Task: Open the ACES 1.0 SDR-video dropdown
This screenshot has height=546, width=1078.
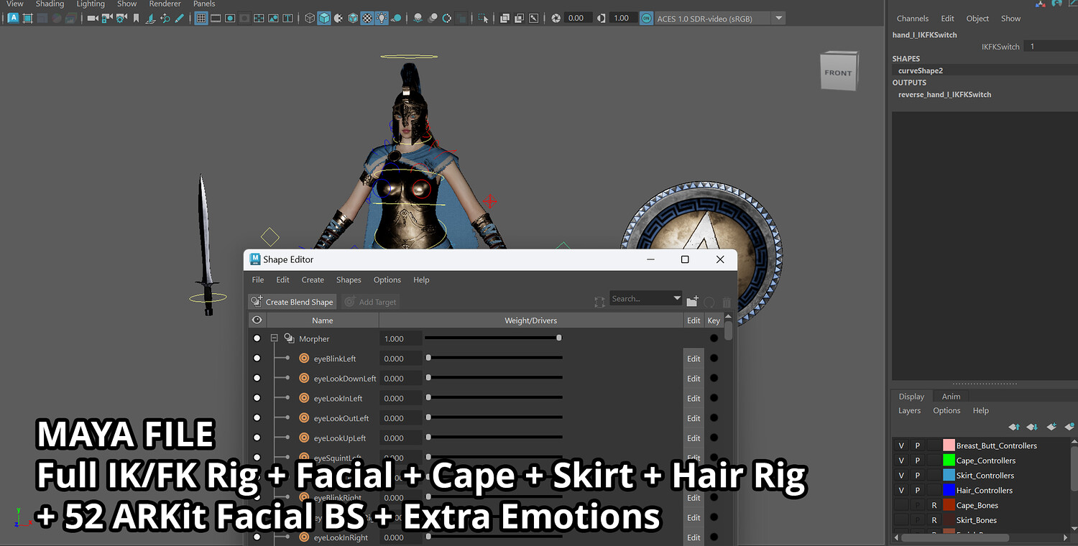Action: pos(779,18)
